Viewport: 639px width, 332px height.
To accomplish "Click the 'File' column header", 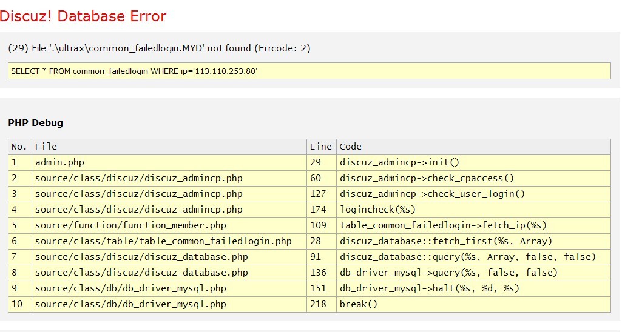I will pyautogui.click(x=169, y=147).
